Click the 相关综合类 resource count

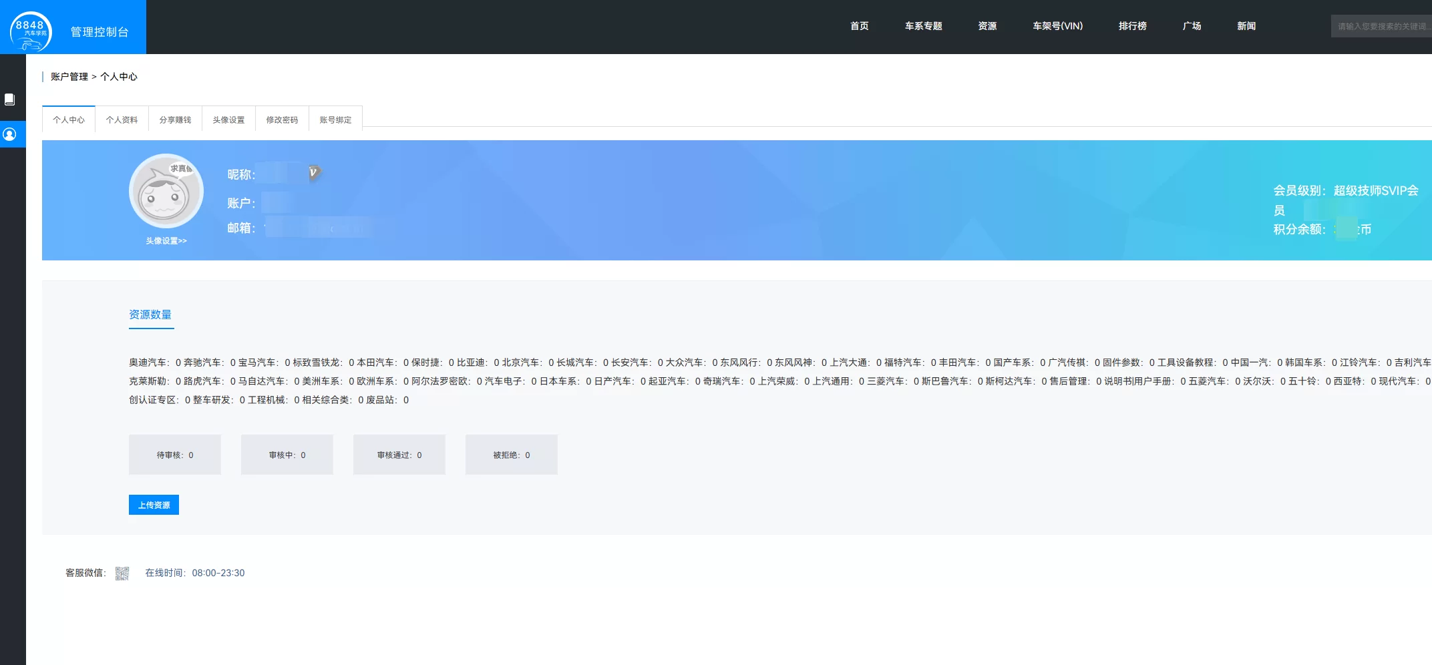[333, 400]
